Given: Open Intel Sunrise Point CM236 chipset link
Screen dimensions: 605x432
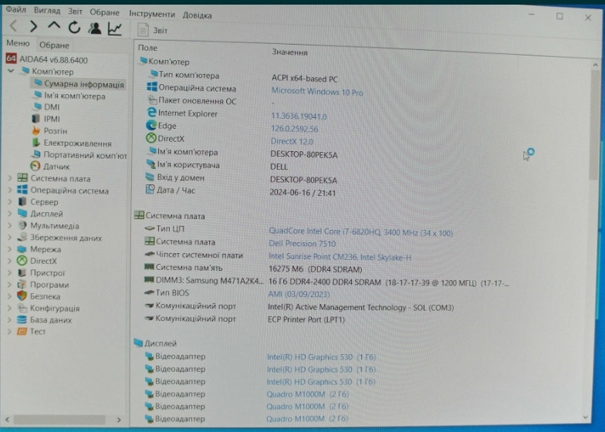Looking at the screenshot, I should (x=340, y=256).
